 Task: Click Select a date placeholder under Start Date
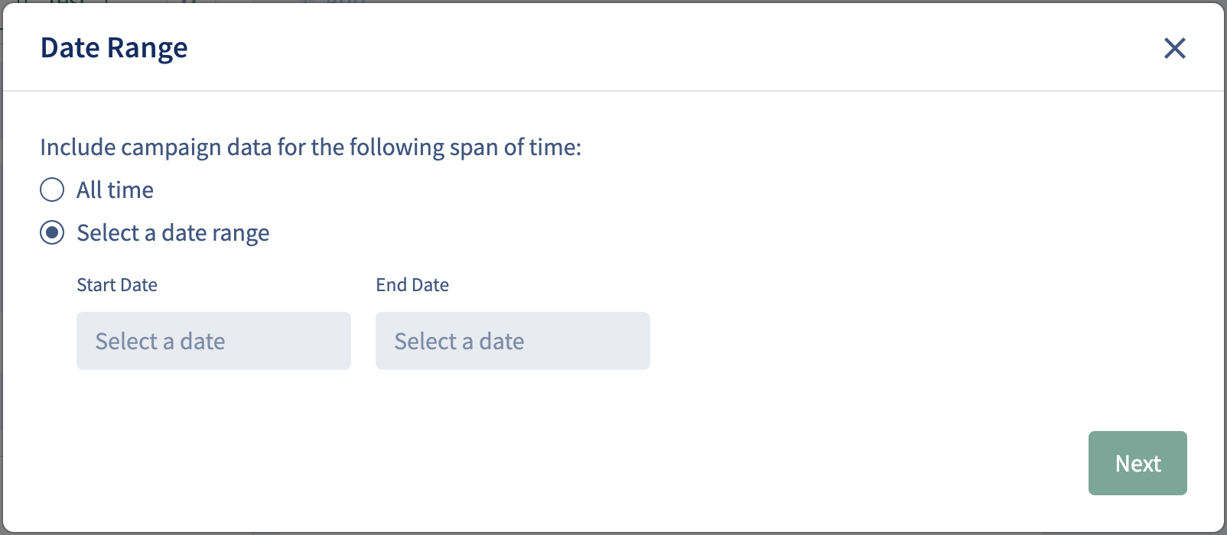tap(160, 341)
